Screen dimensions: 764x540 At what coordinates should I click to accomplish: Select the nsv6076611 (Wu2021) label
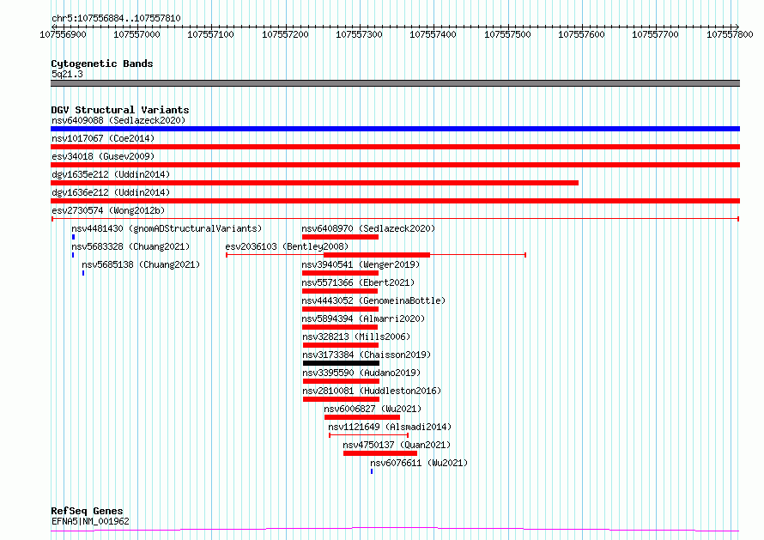click(419, 463)
